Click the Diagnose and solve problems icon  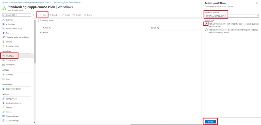pyautogui.click(x=4, y=37)
